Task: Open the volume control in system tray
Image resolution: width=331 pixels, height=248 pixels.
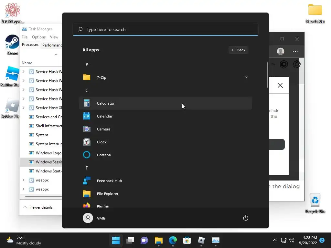Action: 292,240
